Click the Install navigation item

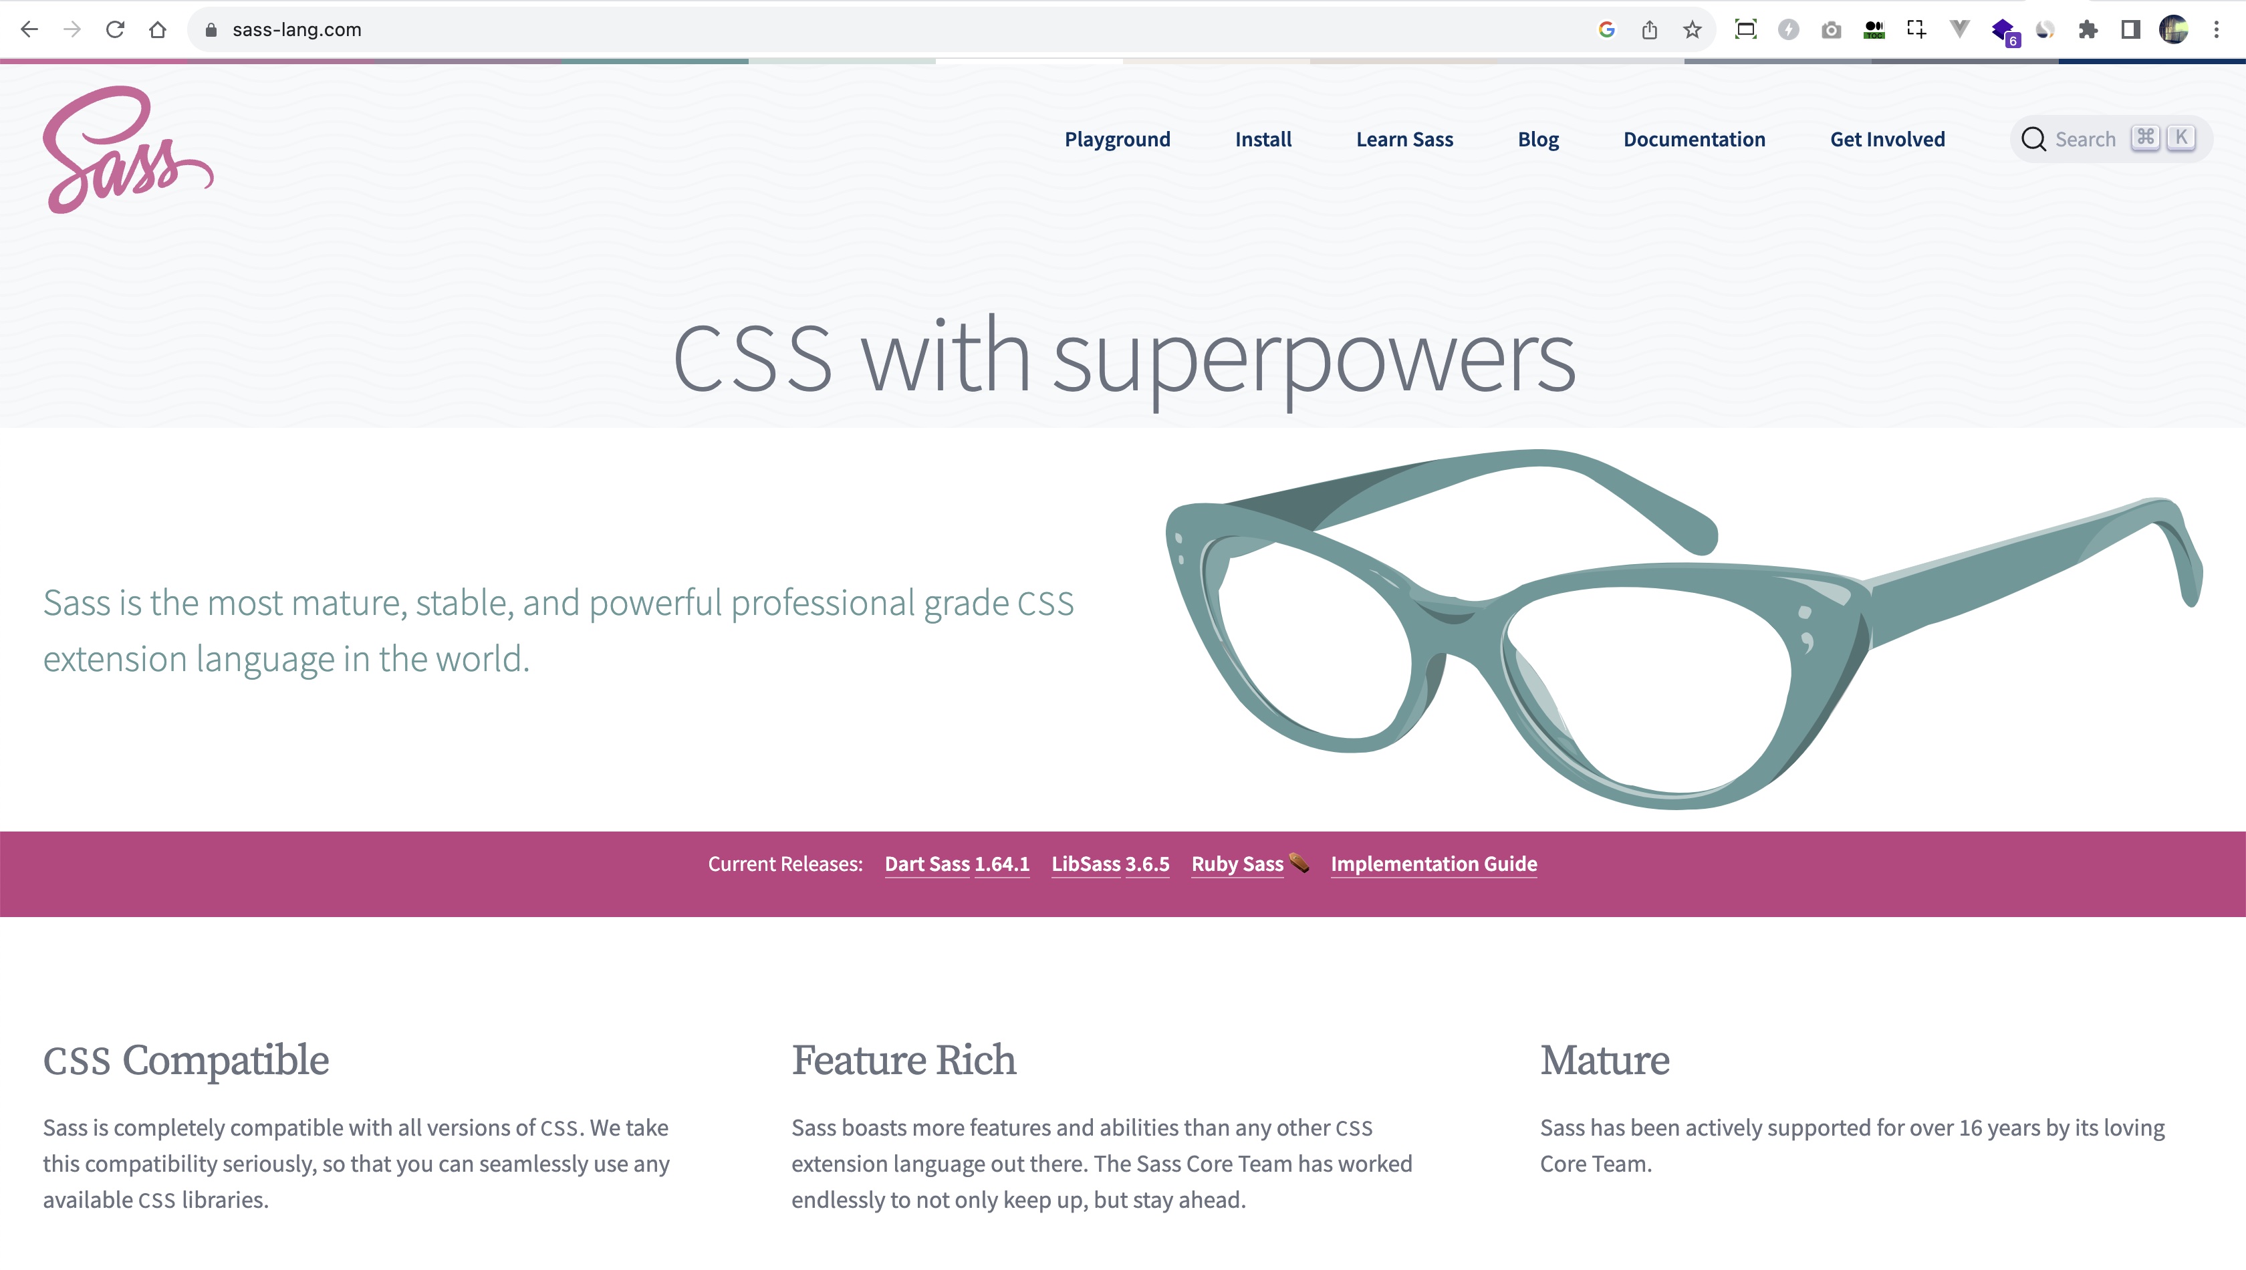pos(1263,139)
